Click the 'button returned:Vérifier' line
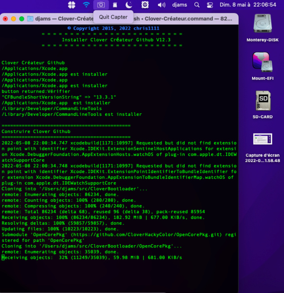Screen dimensions: 284x293 [36, 91]
